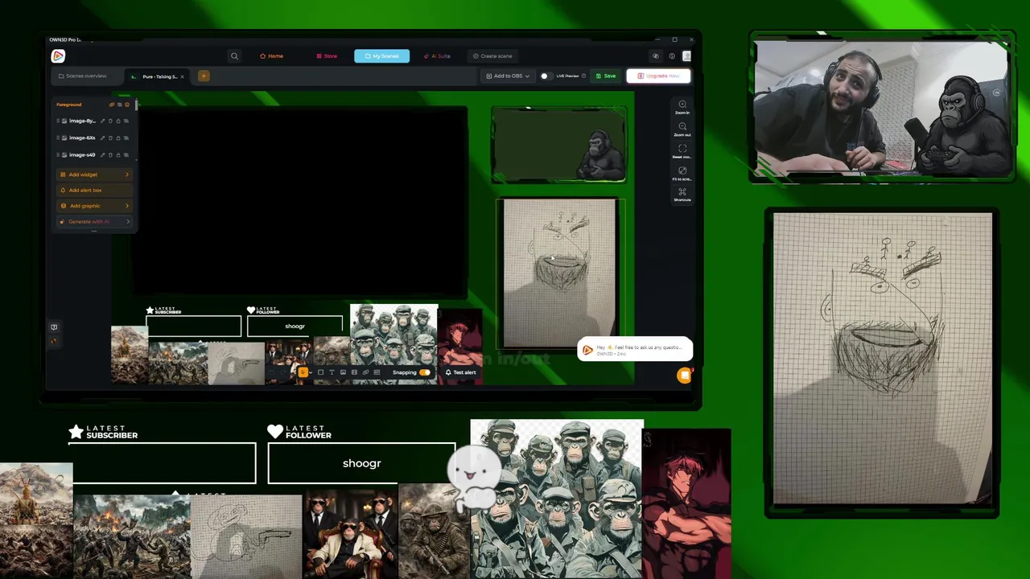
Task: Go to the Home tab
Action: pyautogui.click(x=272, y=56)
